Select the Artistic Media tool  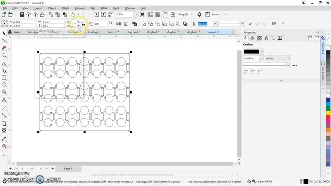coord(4,71)
